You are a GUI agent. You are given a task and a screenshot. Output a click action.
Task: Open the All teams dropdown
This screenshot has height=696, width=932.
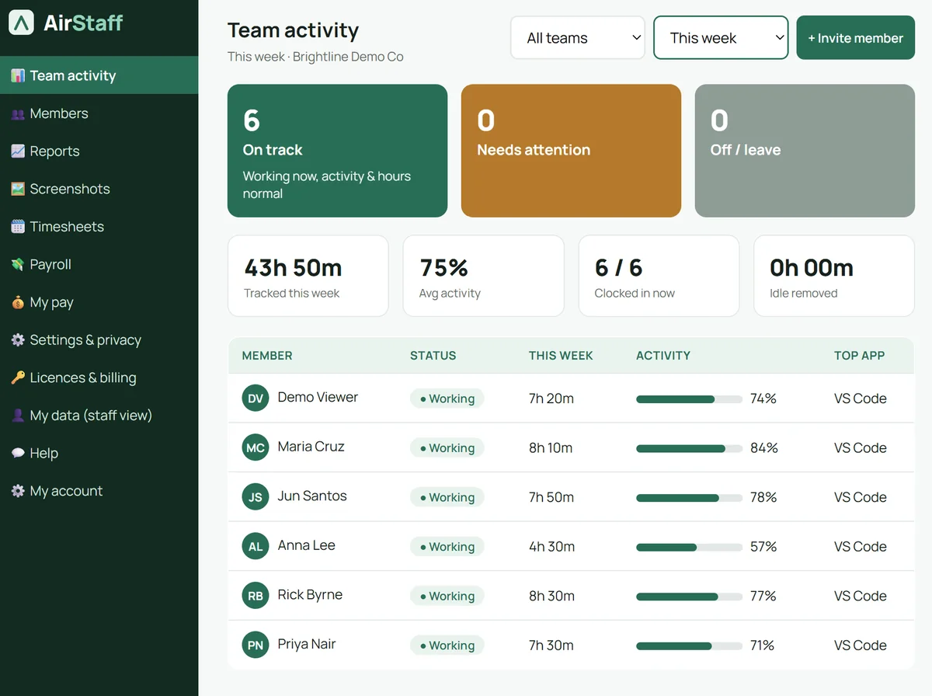pos(578,37)
